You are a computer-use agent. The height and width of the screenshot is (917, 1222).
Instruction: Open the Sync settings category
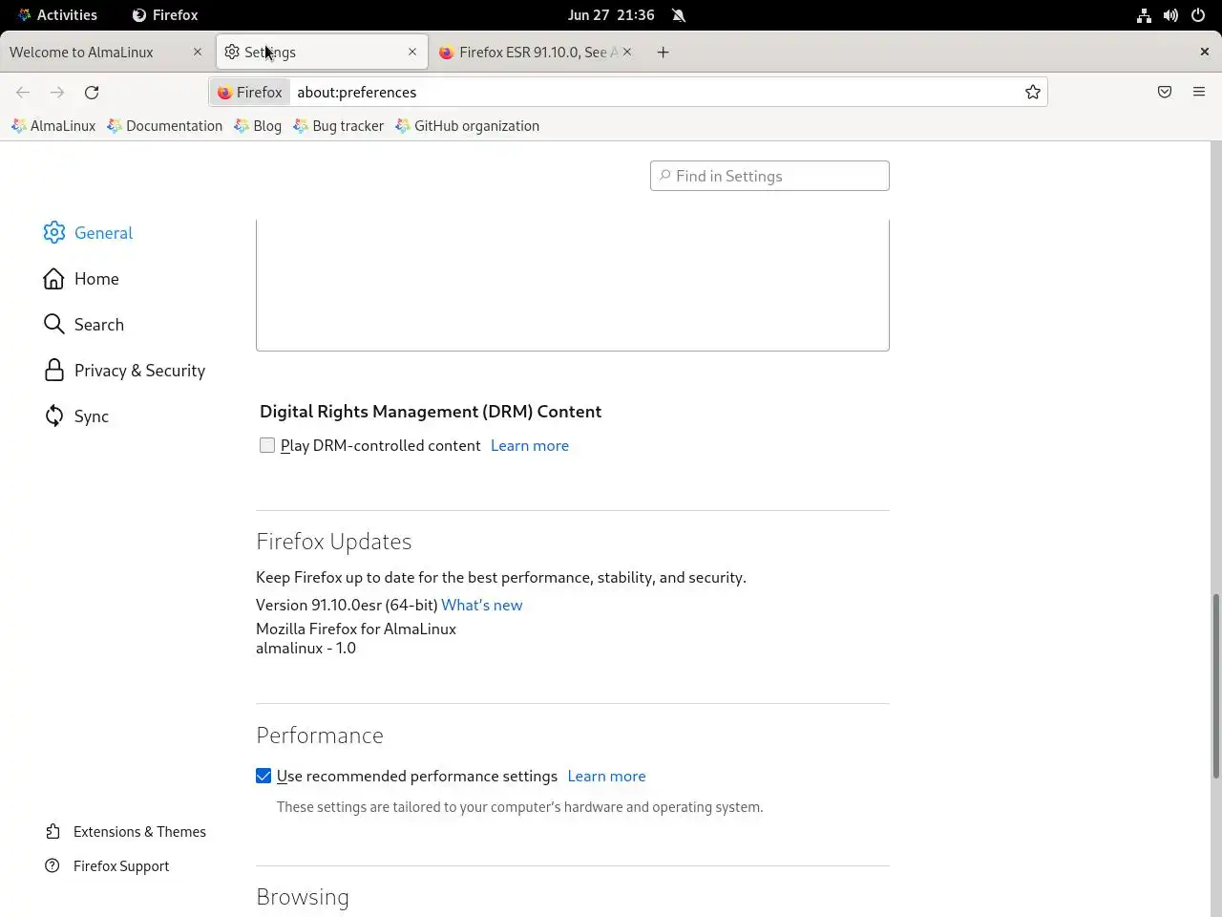click(76, 416)
